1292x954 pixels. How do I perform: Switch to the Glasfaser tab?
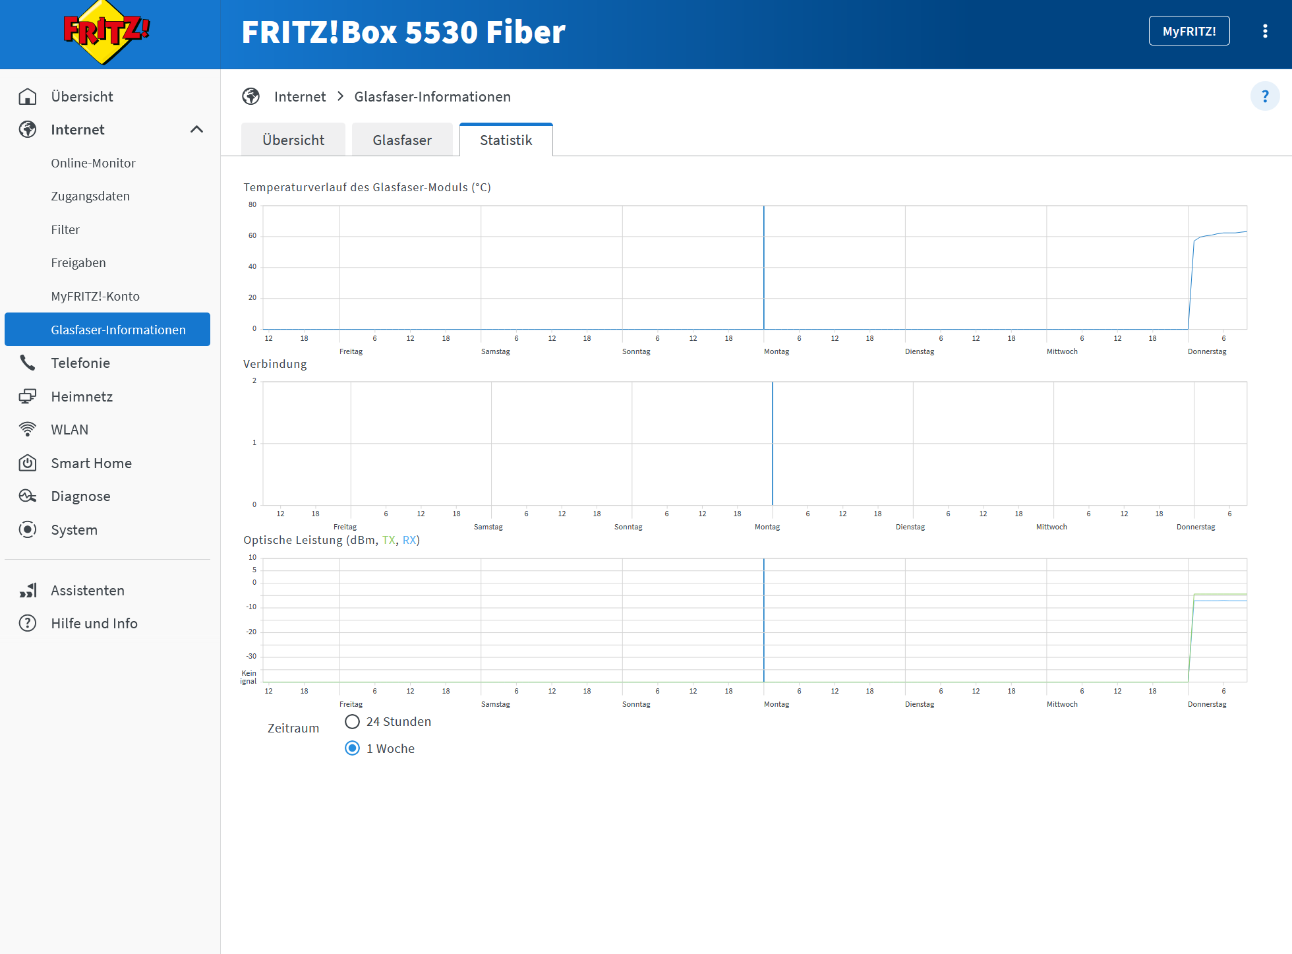click(x=402, y=140)
